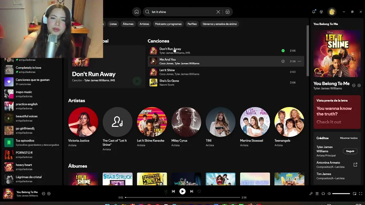
Task: Click plus icon beside the now playing title
Action: click(49, 194)
